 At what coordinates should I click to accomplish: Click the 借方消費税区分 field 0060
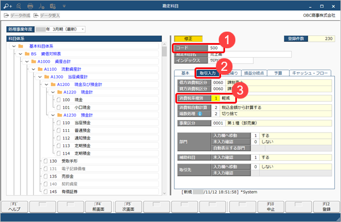coord(218,83)
